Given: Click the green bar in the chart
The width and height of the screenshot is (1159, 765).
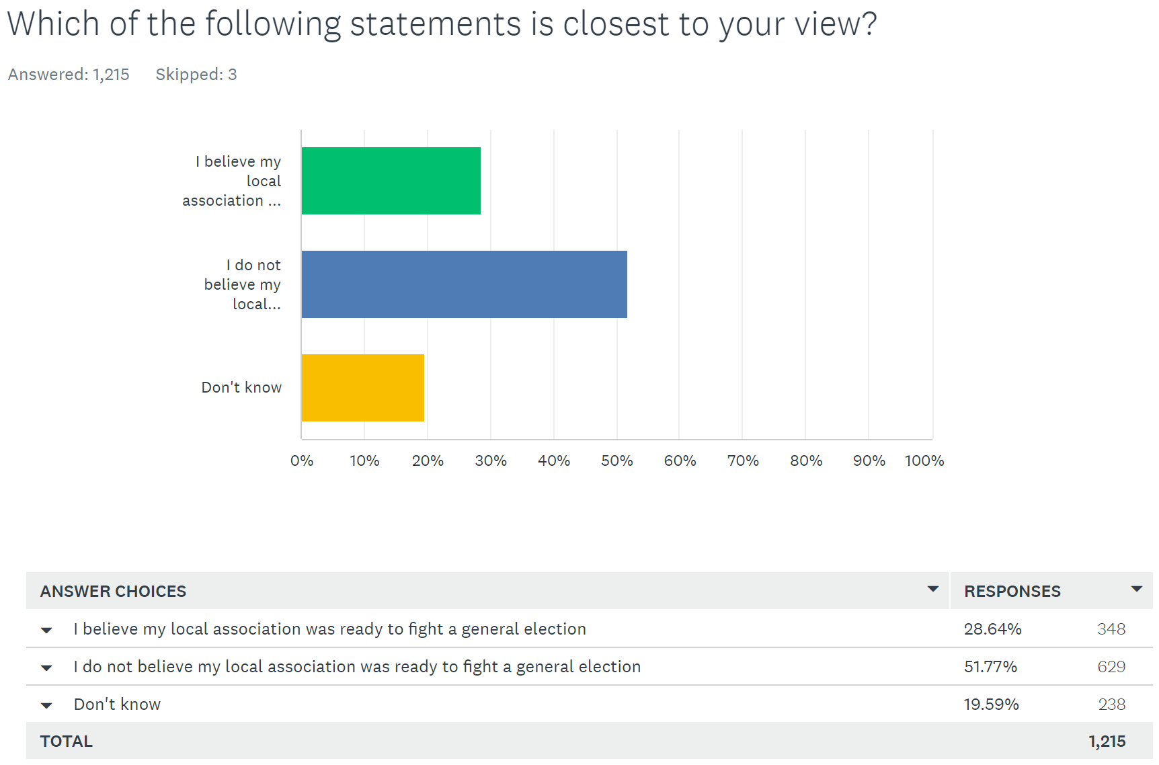Looking at the screenshot, I should point(391,181).
